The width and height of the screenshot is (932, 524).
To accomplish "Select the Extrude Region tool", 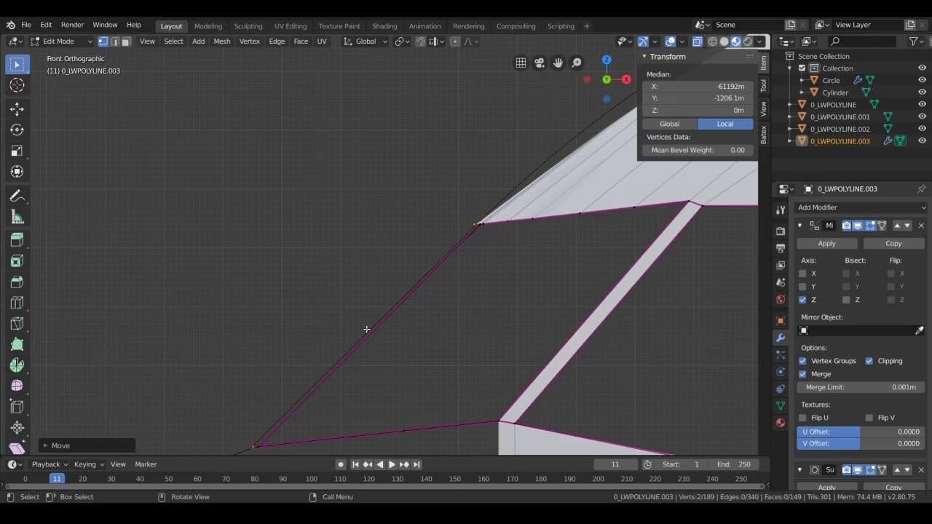I will pyautogui.click(x=17, y=240).
